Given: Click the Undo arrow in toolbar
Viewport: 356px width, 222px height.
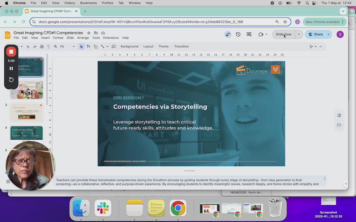Looking at the screenshot, I should click(x=28, y=47).
